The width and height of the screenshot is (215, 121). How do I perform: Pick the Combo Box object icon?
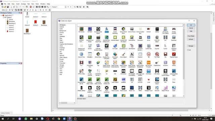(148, 46)
